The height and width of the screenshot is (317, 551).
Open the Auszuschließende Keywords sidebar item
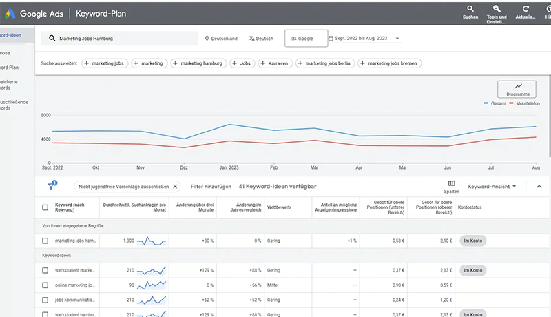pos(14,105)
